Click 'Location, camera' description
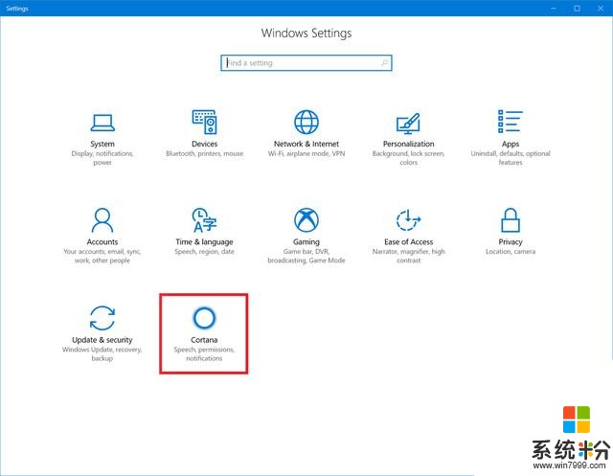The width and height of the screenshot is (613, 476). 511,252
